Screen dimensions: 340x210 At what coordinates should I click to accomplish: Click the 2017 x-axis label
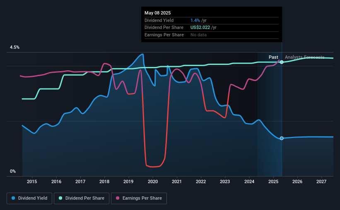coord(80,181)
